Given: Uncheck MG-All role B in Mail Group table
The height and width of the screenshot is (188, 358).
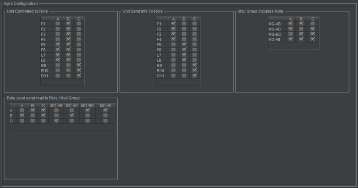Looking at the screenshot, I should click(x=302, y=39).
